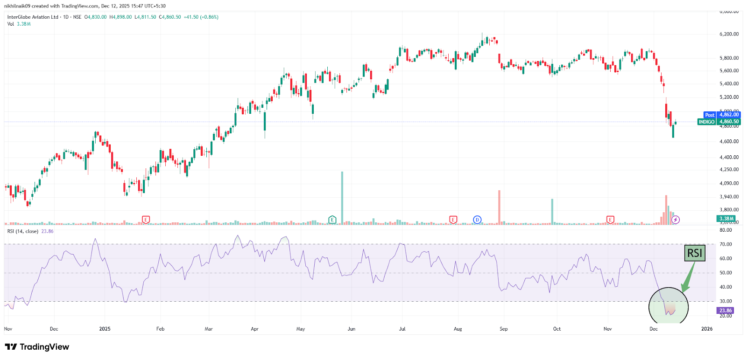Click the red earnings marker near Nov
This screenshot has width=747, height=359.
[610, 220]
